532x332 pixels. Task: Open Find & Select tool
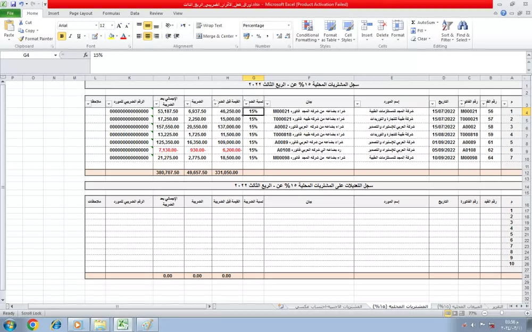[462, 31]
